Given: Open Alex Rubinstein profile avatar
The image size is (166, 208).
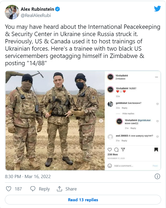Looking at the screenshot, I should pyautogui.click(x=12, y=12).
